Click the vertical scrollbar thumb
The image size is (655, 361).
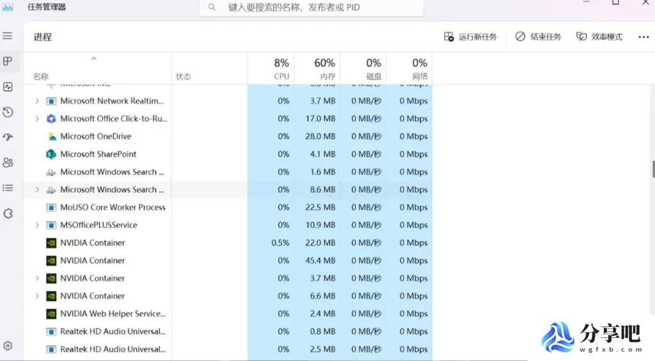coord(653,169)
